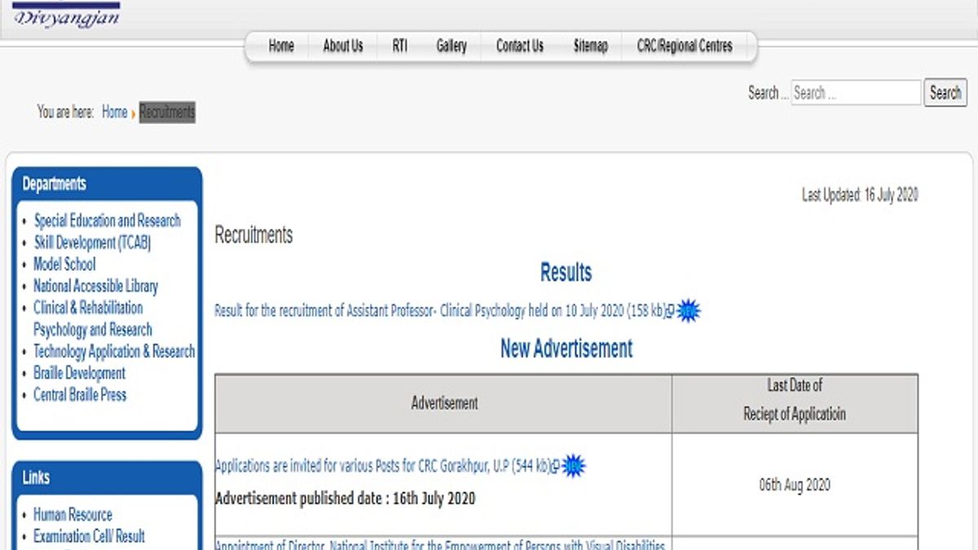Viewport: 978px width, 550px height.
Task: Click the Last Updated: 16 July 2020 text
Action: 860,196
